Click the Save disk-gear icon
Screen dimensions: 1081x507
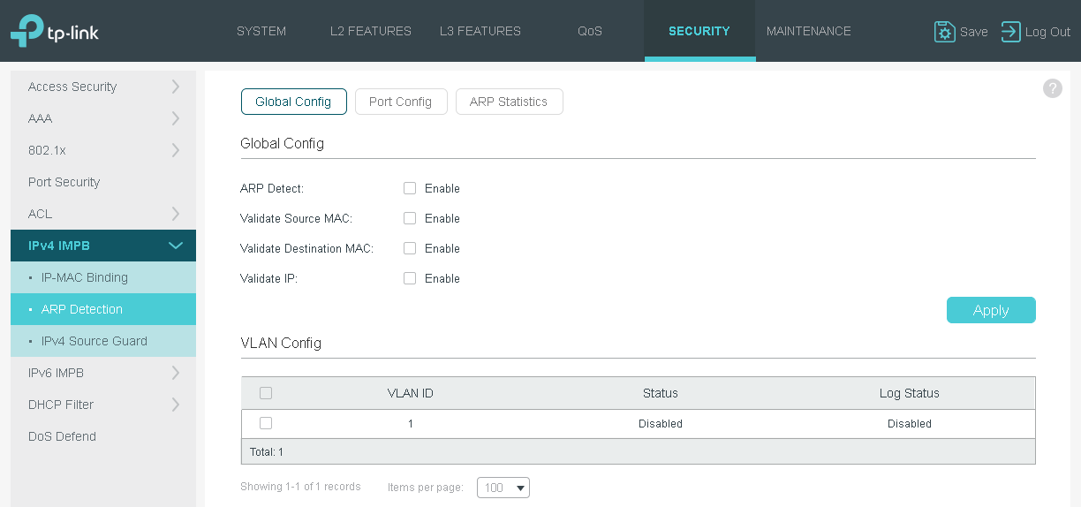pyautogui.click(x=944, y=32)
